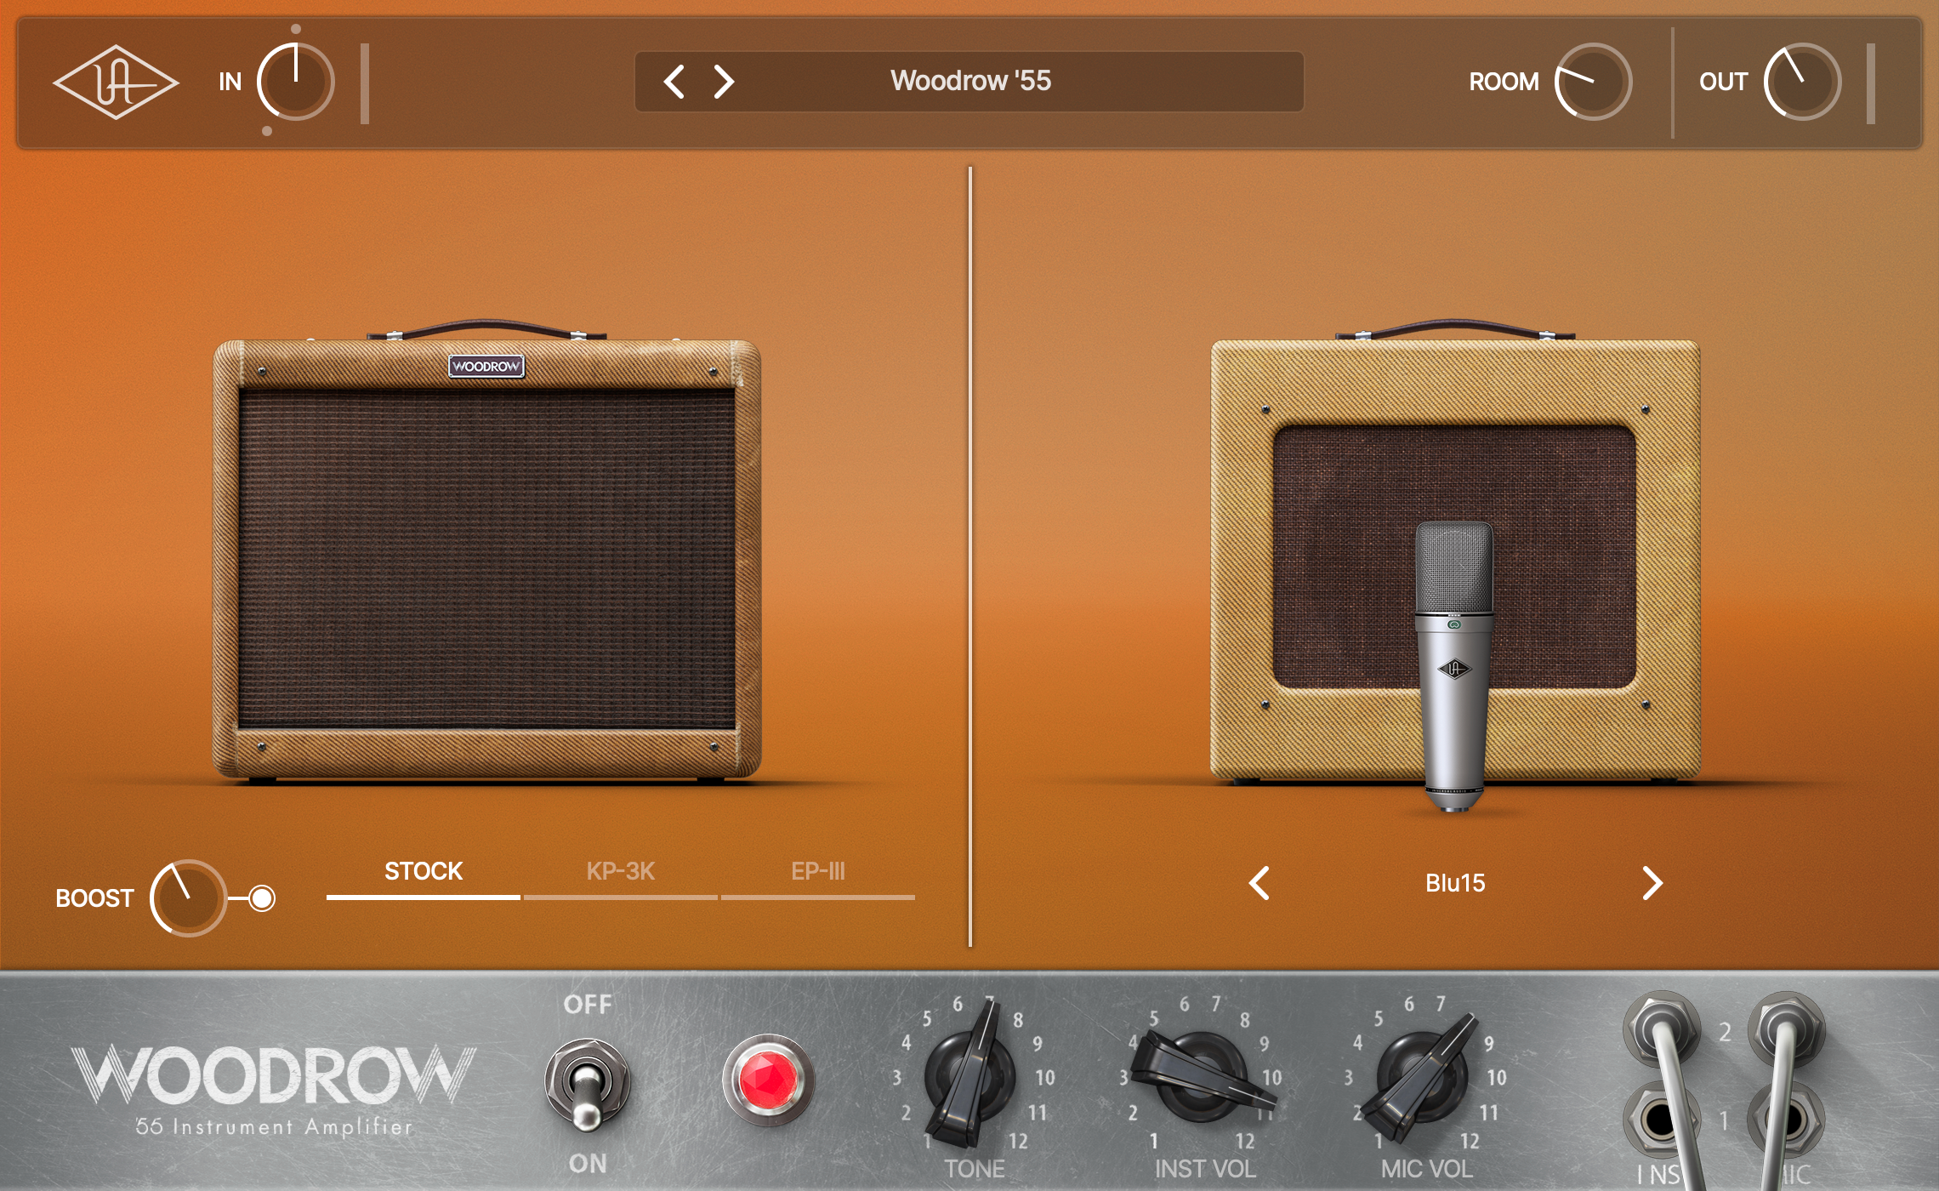The width and height of the screenshot is (1939, 1191).
Task: Advance to the next preset using the chevron
Action: click(724, 83)
